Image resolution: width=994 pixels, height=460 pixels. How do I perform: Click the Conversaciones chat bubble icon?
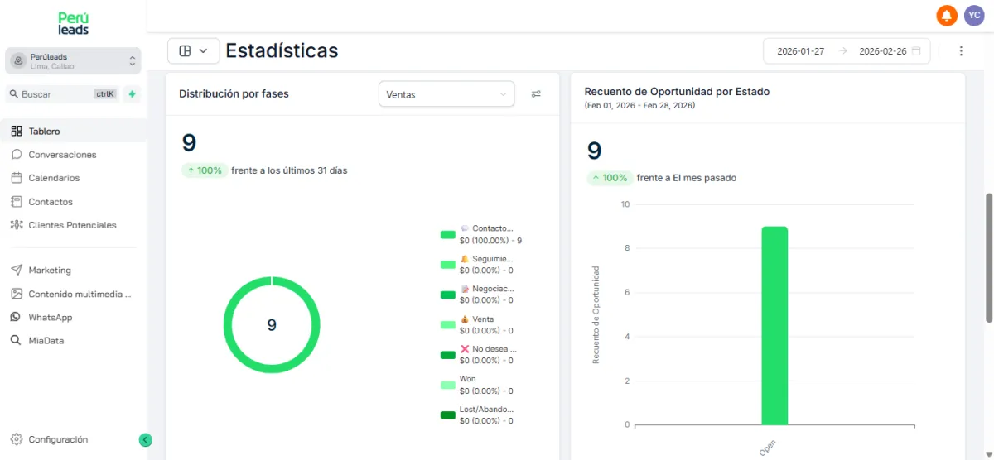click(x=17, y=155)
